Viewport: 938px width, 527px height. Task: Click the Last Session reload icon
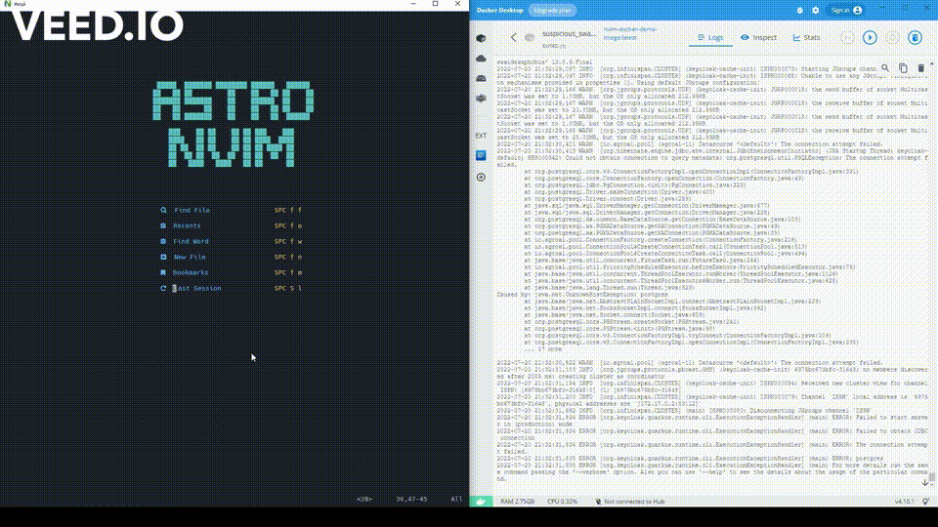(163, 288)
